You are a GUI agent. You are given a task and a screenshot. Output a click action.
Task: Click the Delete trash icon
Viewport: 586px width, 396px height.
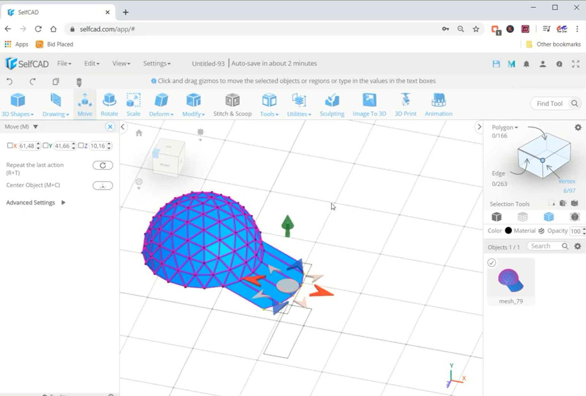pyautogui.click(x=79, y=82)
